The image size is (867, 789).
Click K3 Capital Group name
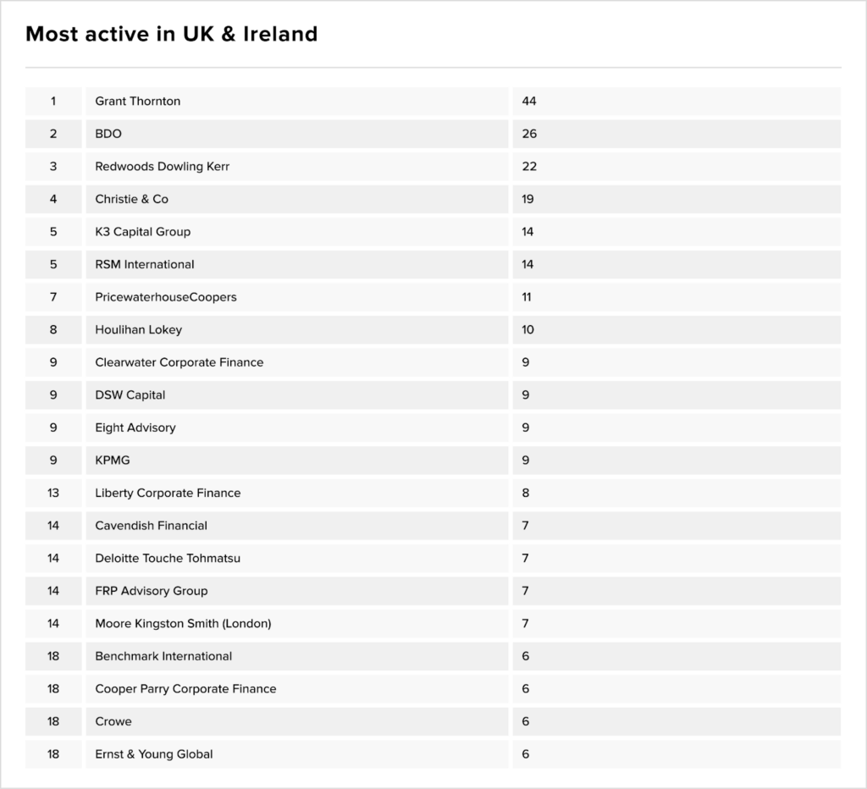pyautogui.click(x=142, y=232)
